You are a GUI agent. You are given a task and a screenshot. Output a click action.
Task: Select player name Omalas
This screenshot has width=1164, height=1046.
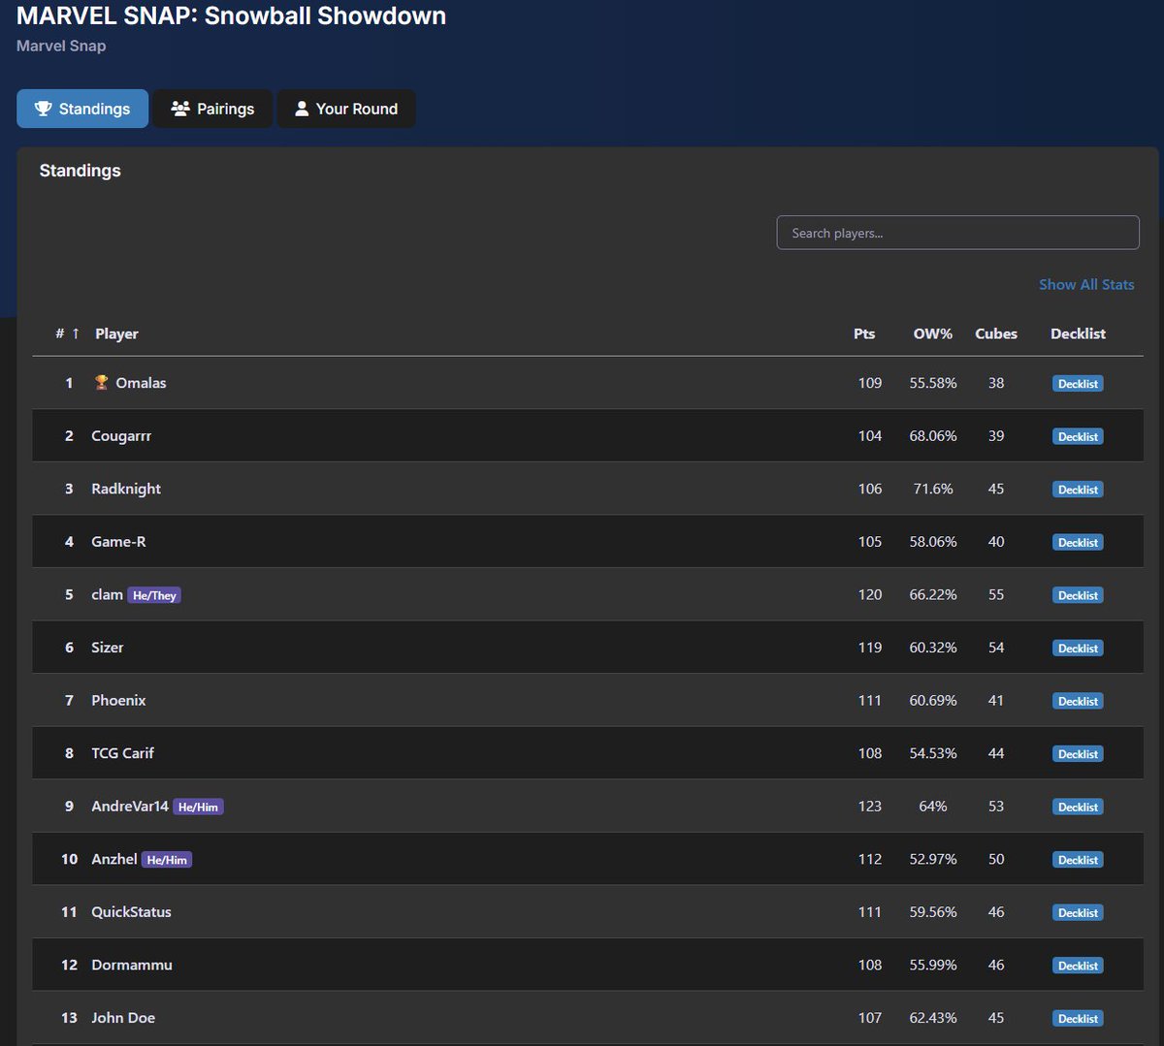(x=141, y=383)
